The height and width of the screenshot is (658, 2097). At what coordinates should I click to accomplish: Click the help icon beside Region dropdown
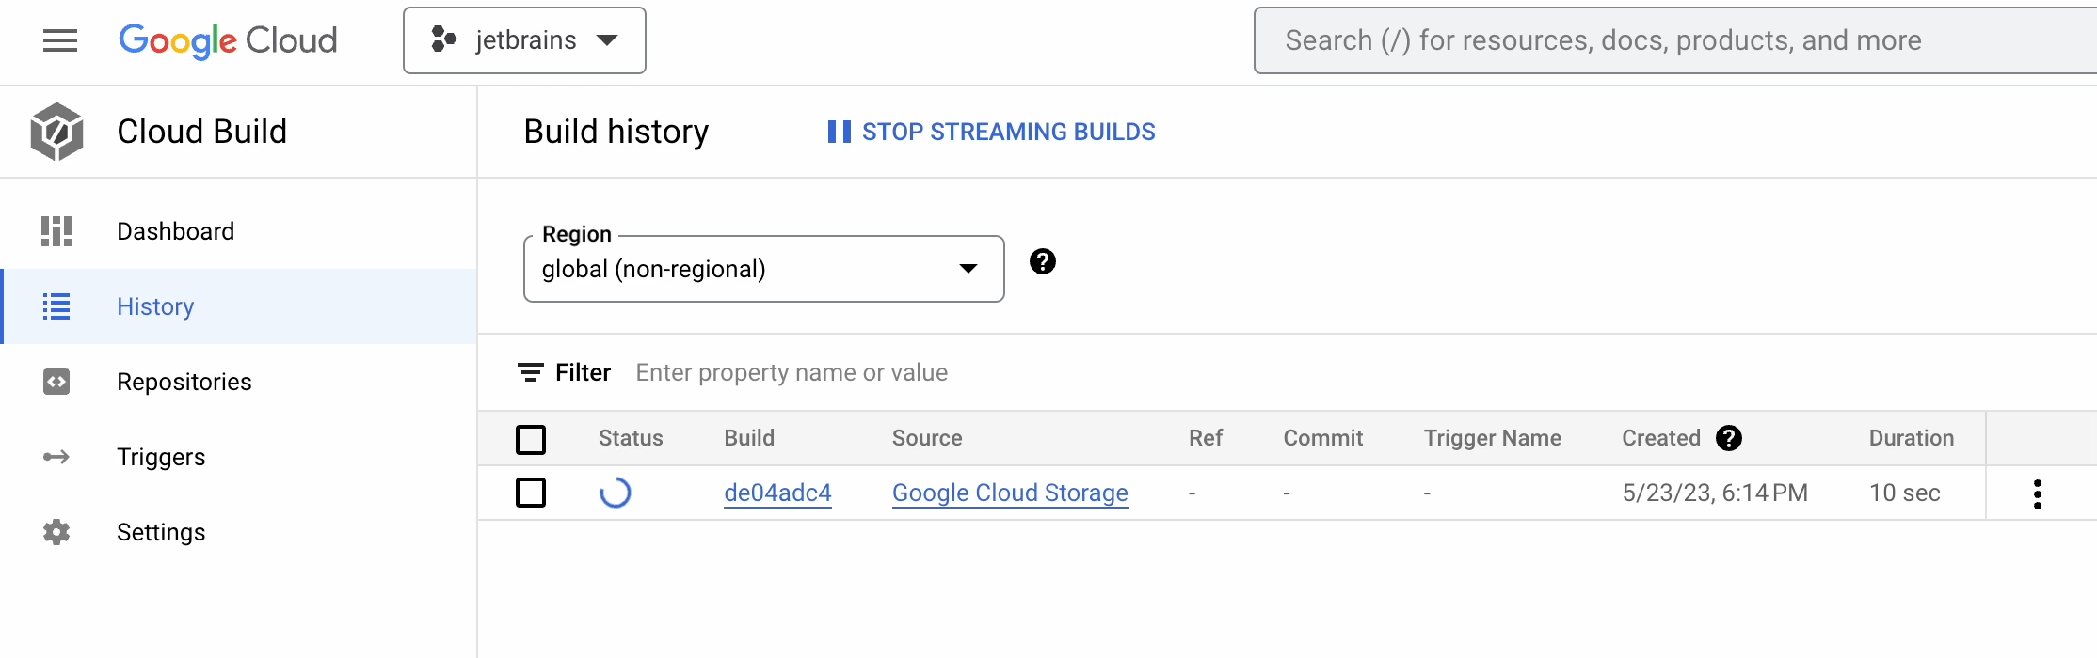pos(1042,261)
